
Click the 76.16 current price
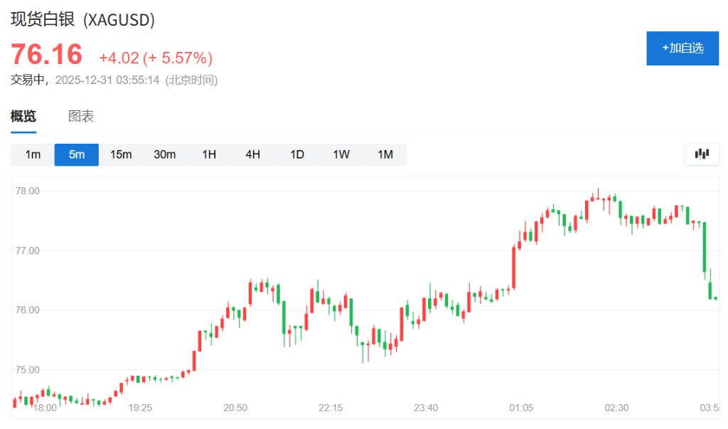(x=46, y=55)
